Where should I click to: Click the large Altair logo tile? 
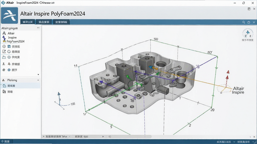point(10,15)
